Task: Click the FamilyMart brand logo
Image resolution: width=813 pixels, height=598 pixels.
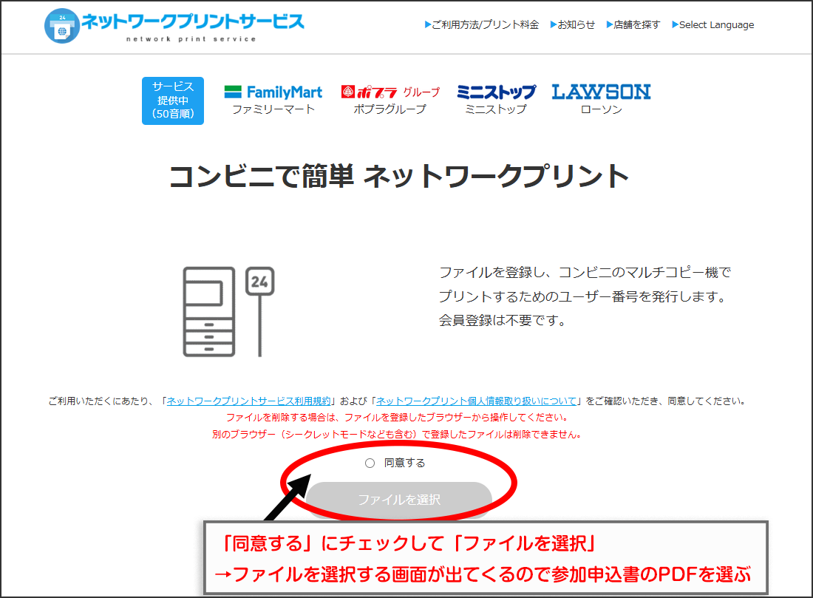Action: pos(273,92)
